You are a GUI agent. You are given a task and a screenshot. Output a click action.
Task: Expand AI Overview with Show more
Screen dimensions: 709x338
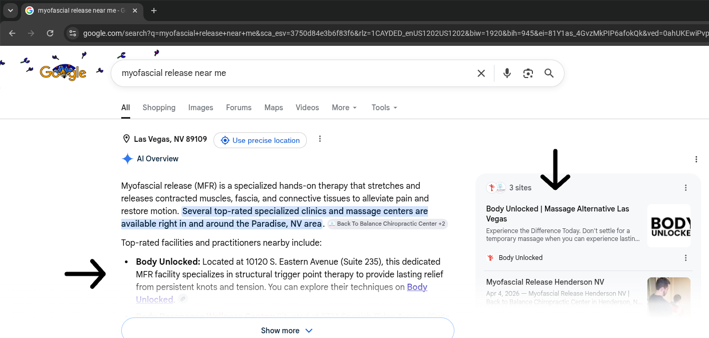point(287,331)
